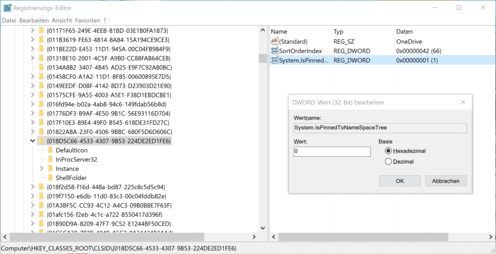This screenshot has width=496, height=254.
Task: Click folder icon of {017F10E3-89E4-49F0-B545-618DE31FD27C}
Action: [x=41, y=122]
